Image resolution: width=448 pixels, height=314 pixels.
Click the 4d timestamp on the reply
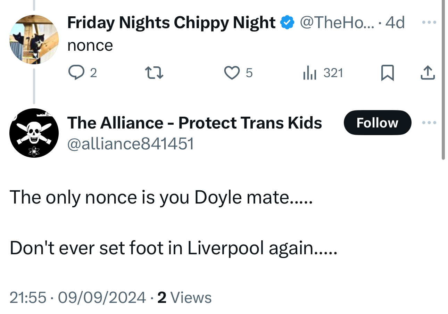[x=395, y=23]
